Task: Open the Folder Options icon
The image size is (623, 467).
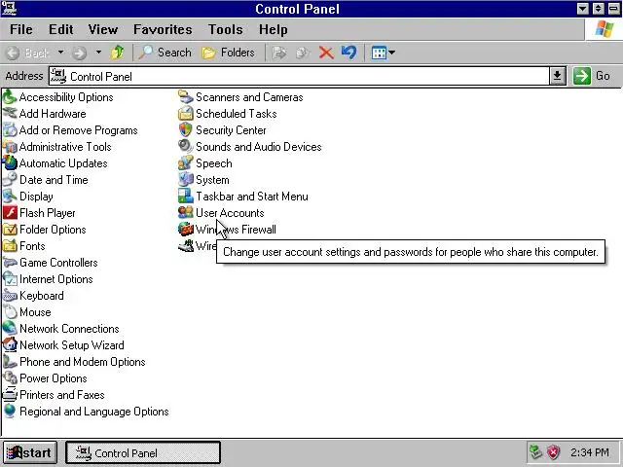Action: [x=10, y=230]
